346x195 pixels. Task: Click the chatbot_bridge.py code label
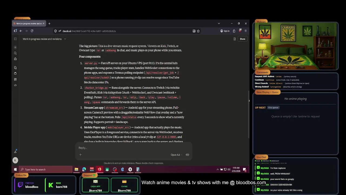96,88
